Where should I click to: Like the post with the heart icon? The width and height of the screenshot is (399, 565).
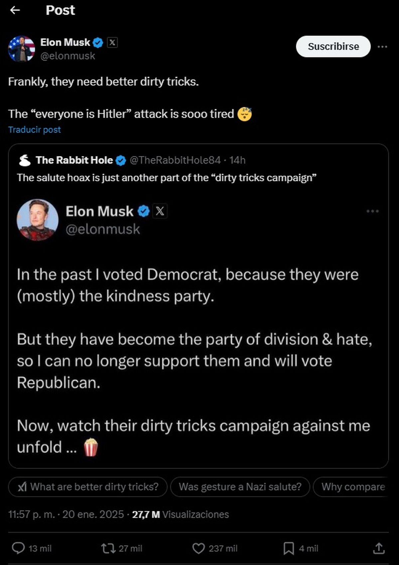(199, 548)
